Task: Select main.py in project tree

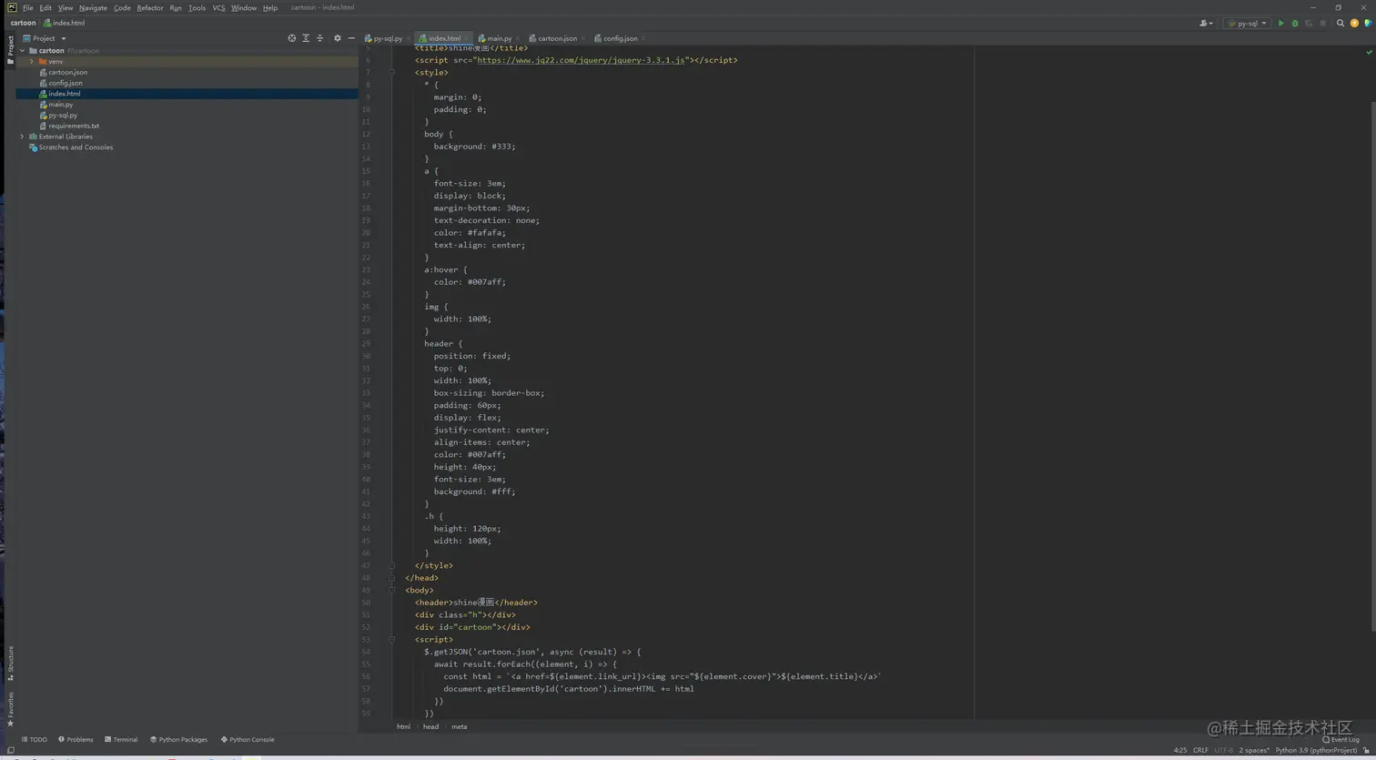Action: (60, 105)
